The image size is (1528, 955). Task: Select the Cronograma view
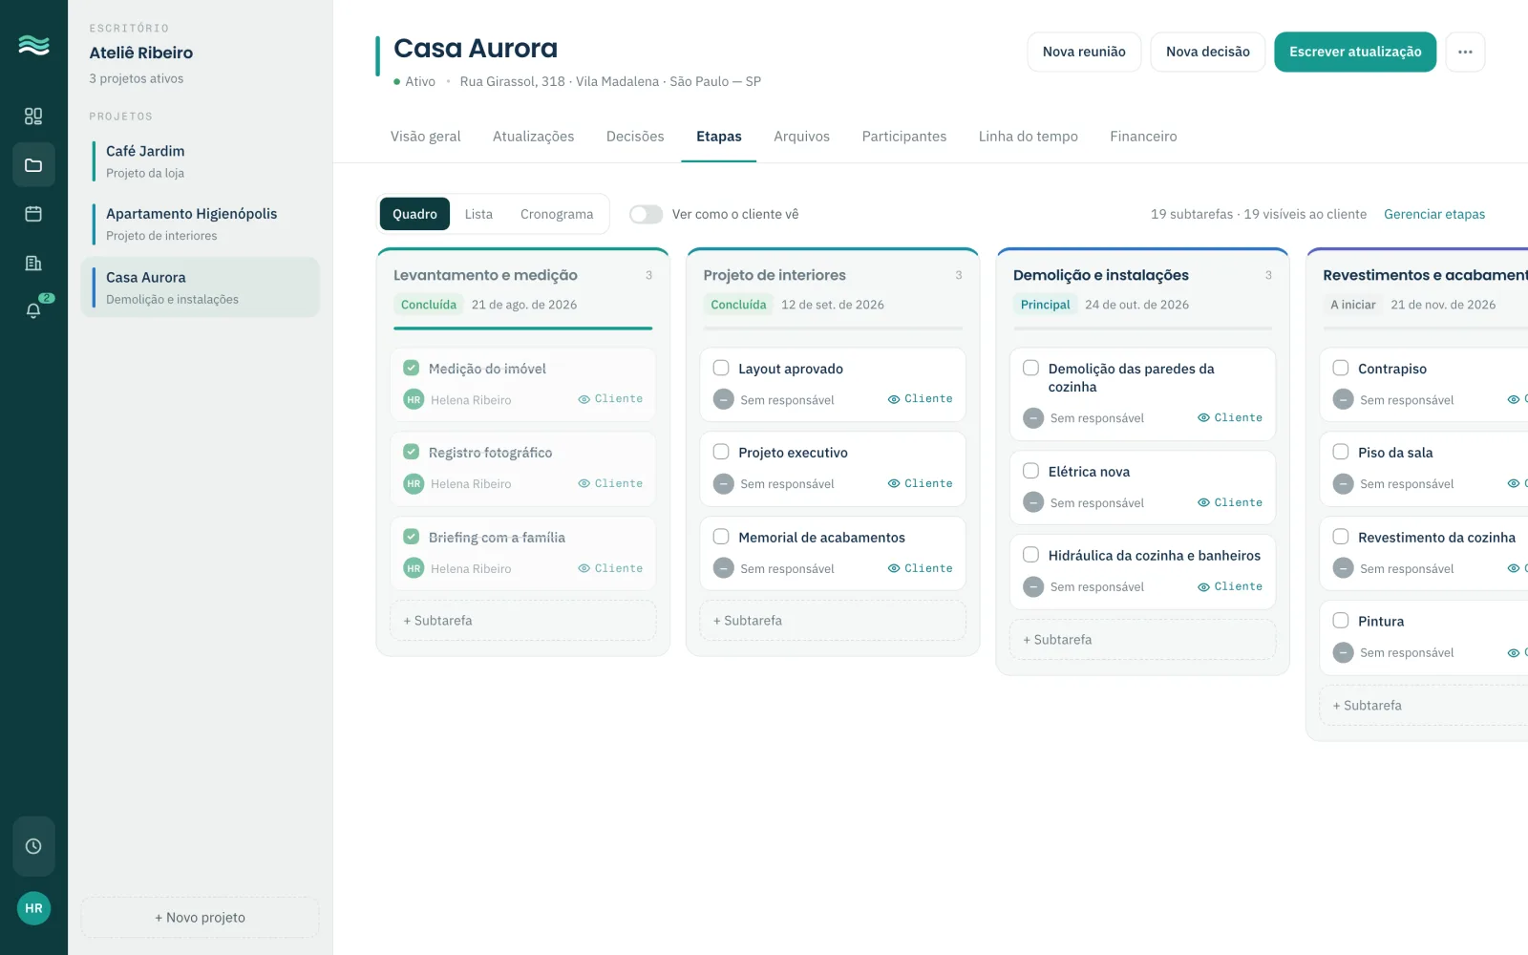pyautogui.click(x=557, y=214)
